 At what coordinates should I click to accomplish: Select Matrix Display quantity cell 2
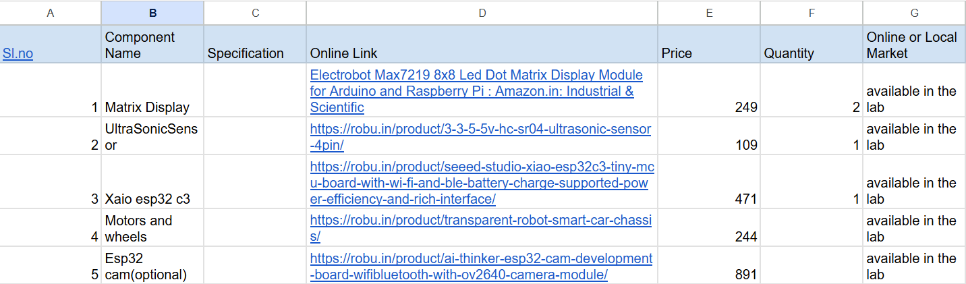pos(812,90)
